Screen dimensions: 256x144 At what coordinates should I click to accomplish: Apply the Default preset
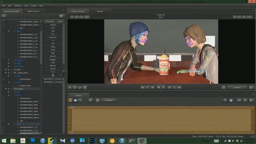pyautogui.click(x=53, y=25)
